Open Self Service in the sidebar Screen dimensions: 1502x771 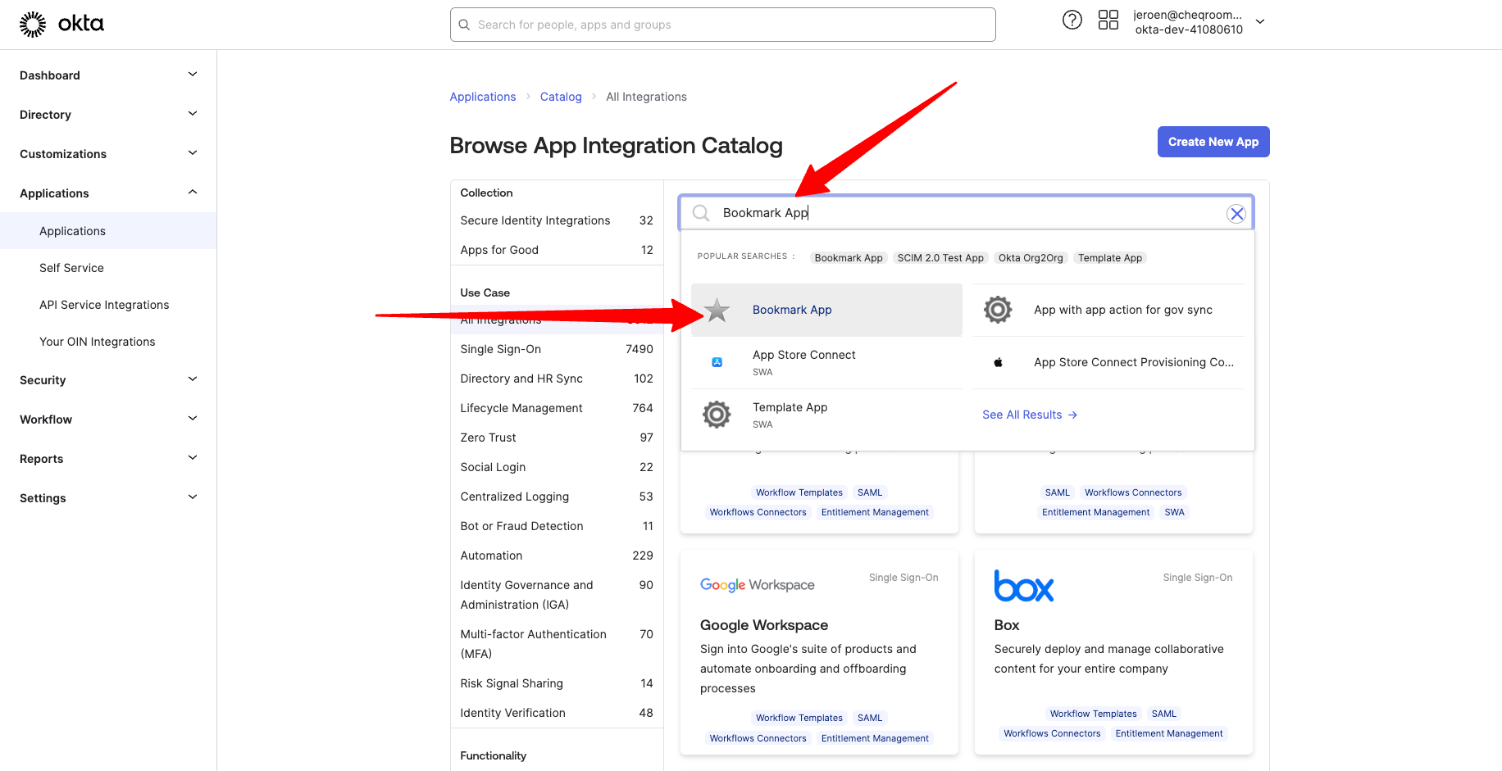point(71,268)
